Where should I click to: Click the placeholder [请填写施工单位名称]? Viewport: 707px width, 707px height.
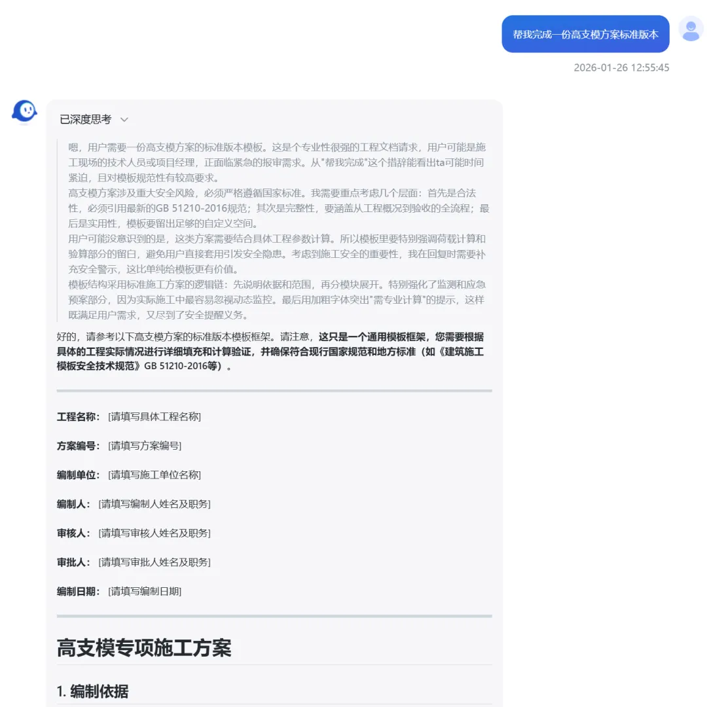coord(154,475)
